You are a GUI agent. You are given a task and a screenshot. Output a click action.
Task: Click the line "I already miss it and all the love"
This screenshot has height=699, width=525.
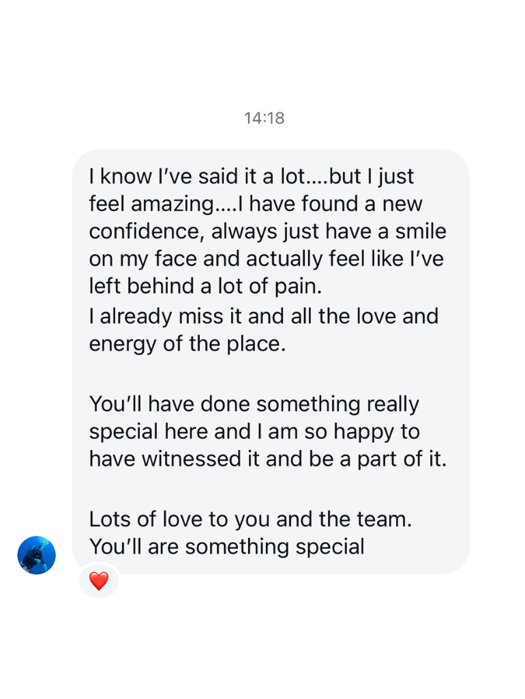click(x=263, y=317)
